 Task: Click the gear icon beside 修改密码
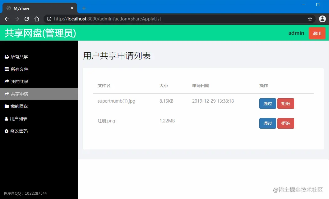pos(7,131)
